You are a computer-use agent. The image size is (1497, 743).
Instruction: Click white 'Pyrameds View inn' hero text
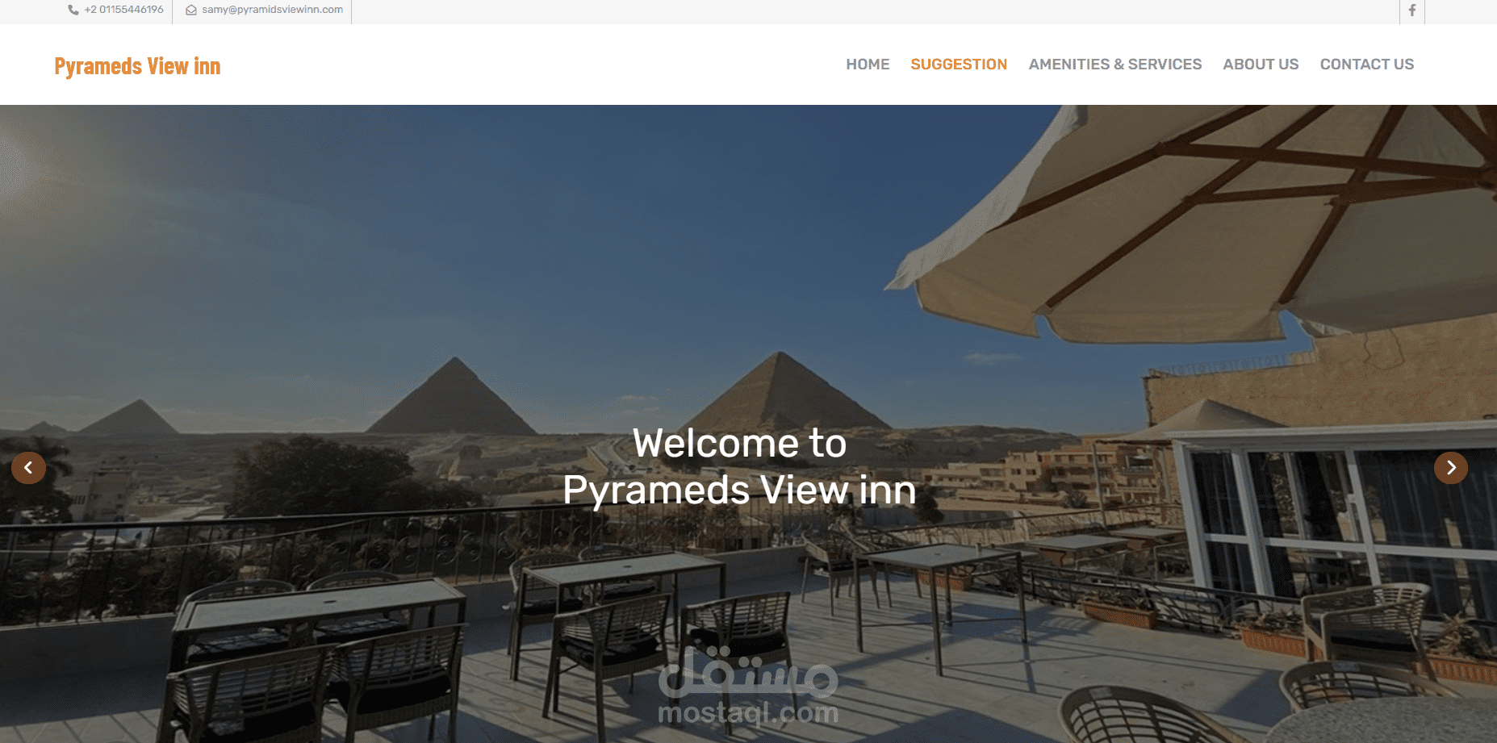739,490
